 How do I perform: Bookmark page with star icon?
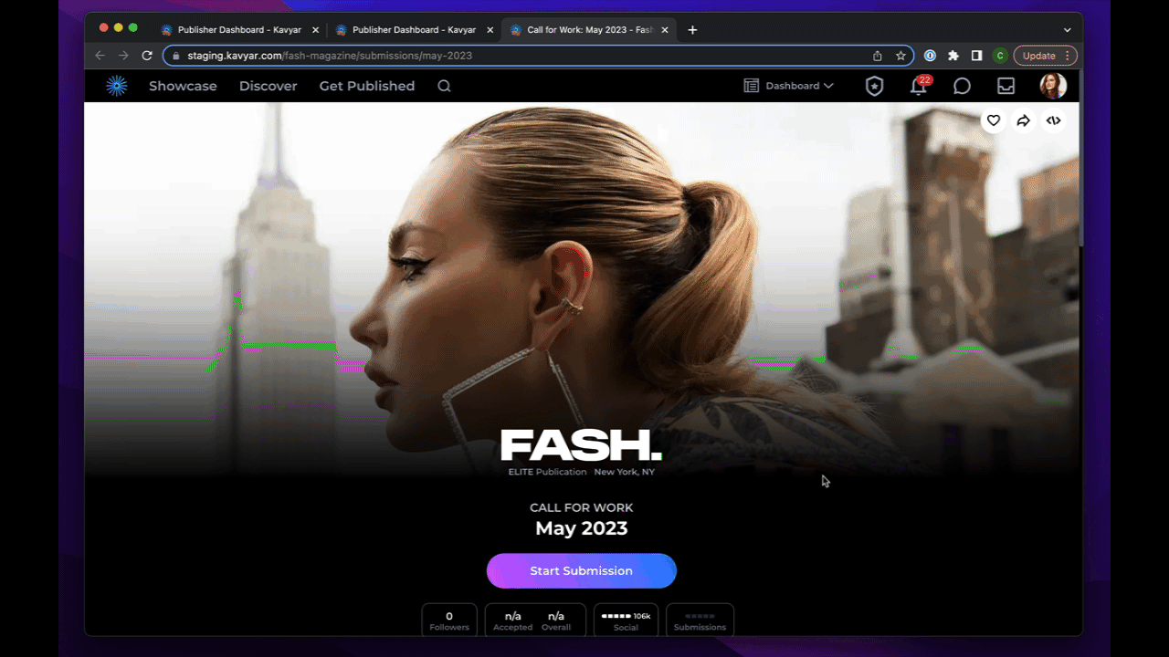pos(900,56)
